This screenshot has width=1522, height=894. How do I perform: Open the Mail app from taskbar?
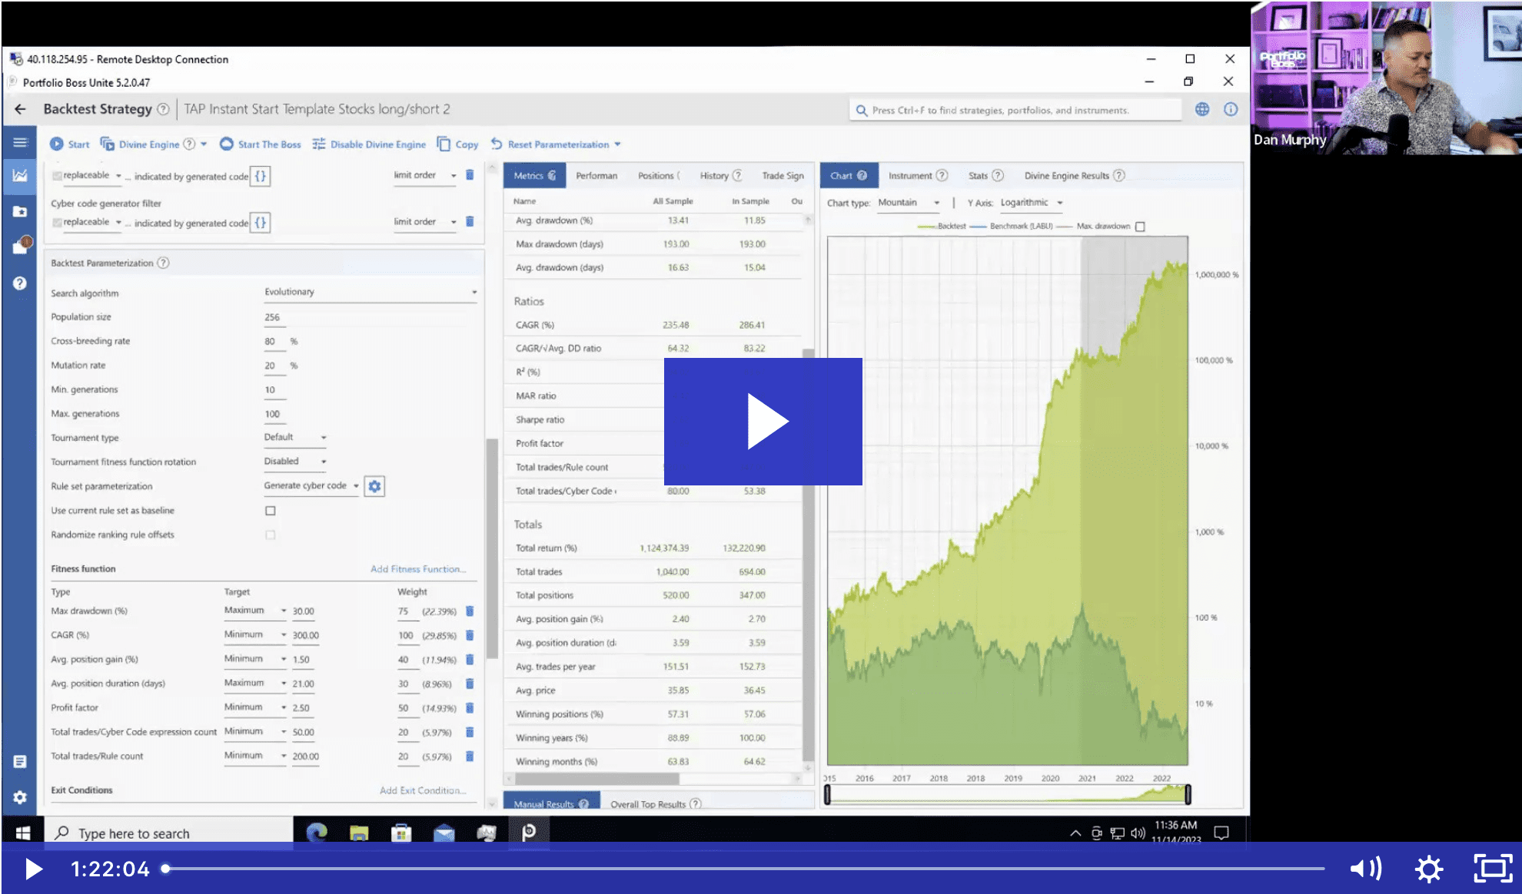click(444, 833)
